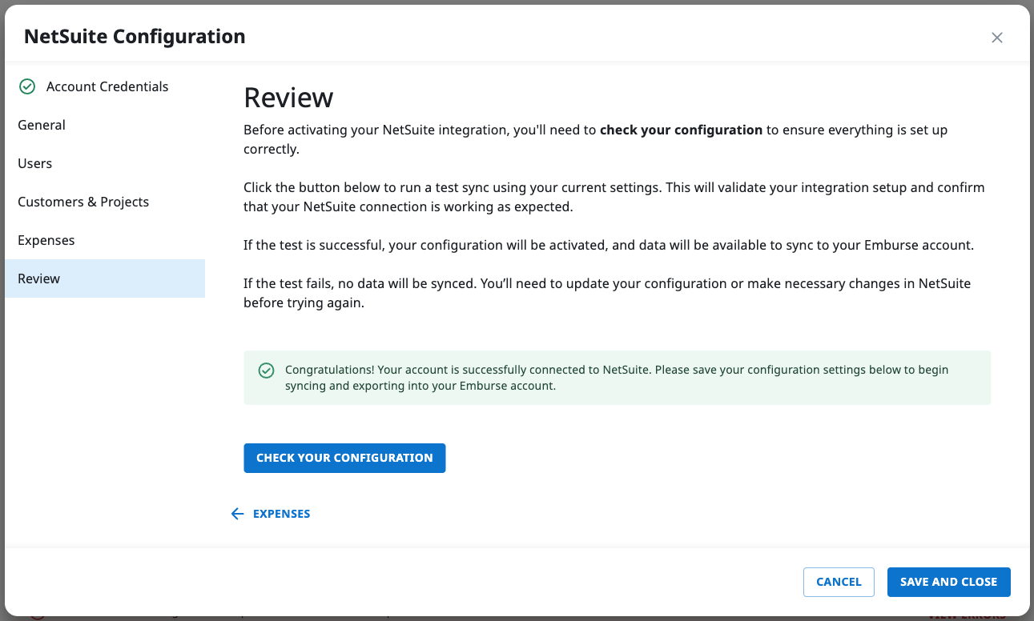The image size is (1034, 621).
Task: Click the success checkmark in the banner
Action: pos(266,371)
